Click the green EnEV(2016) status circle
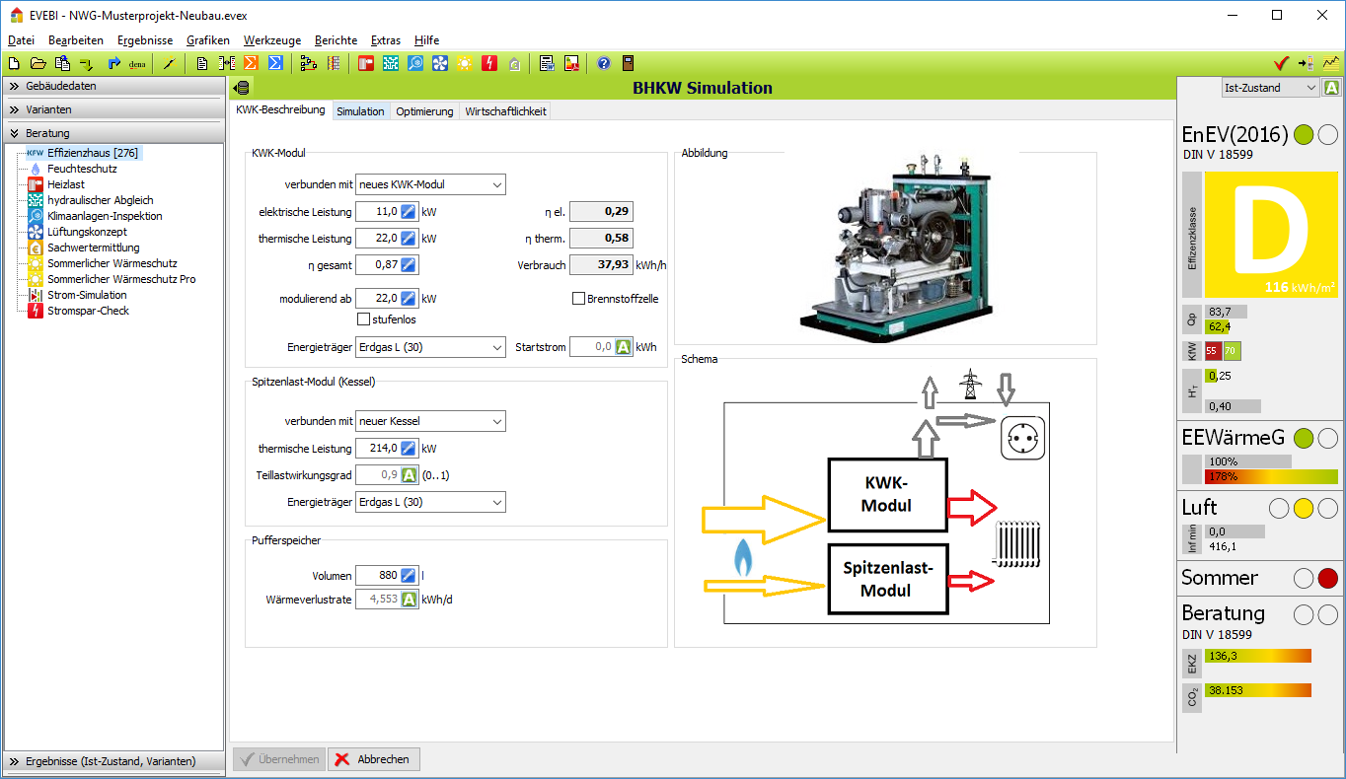Viewport: 1346px width, 779px height. [x=1304, y=134]
